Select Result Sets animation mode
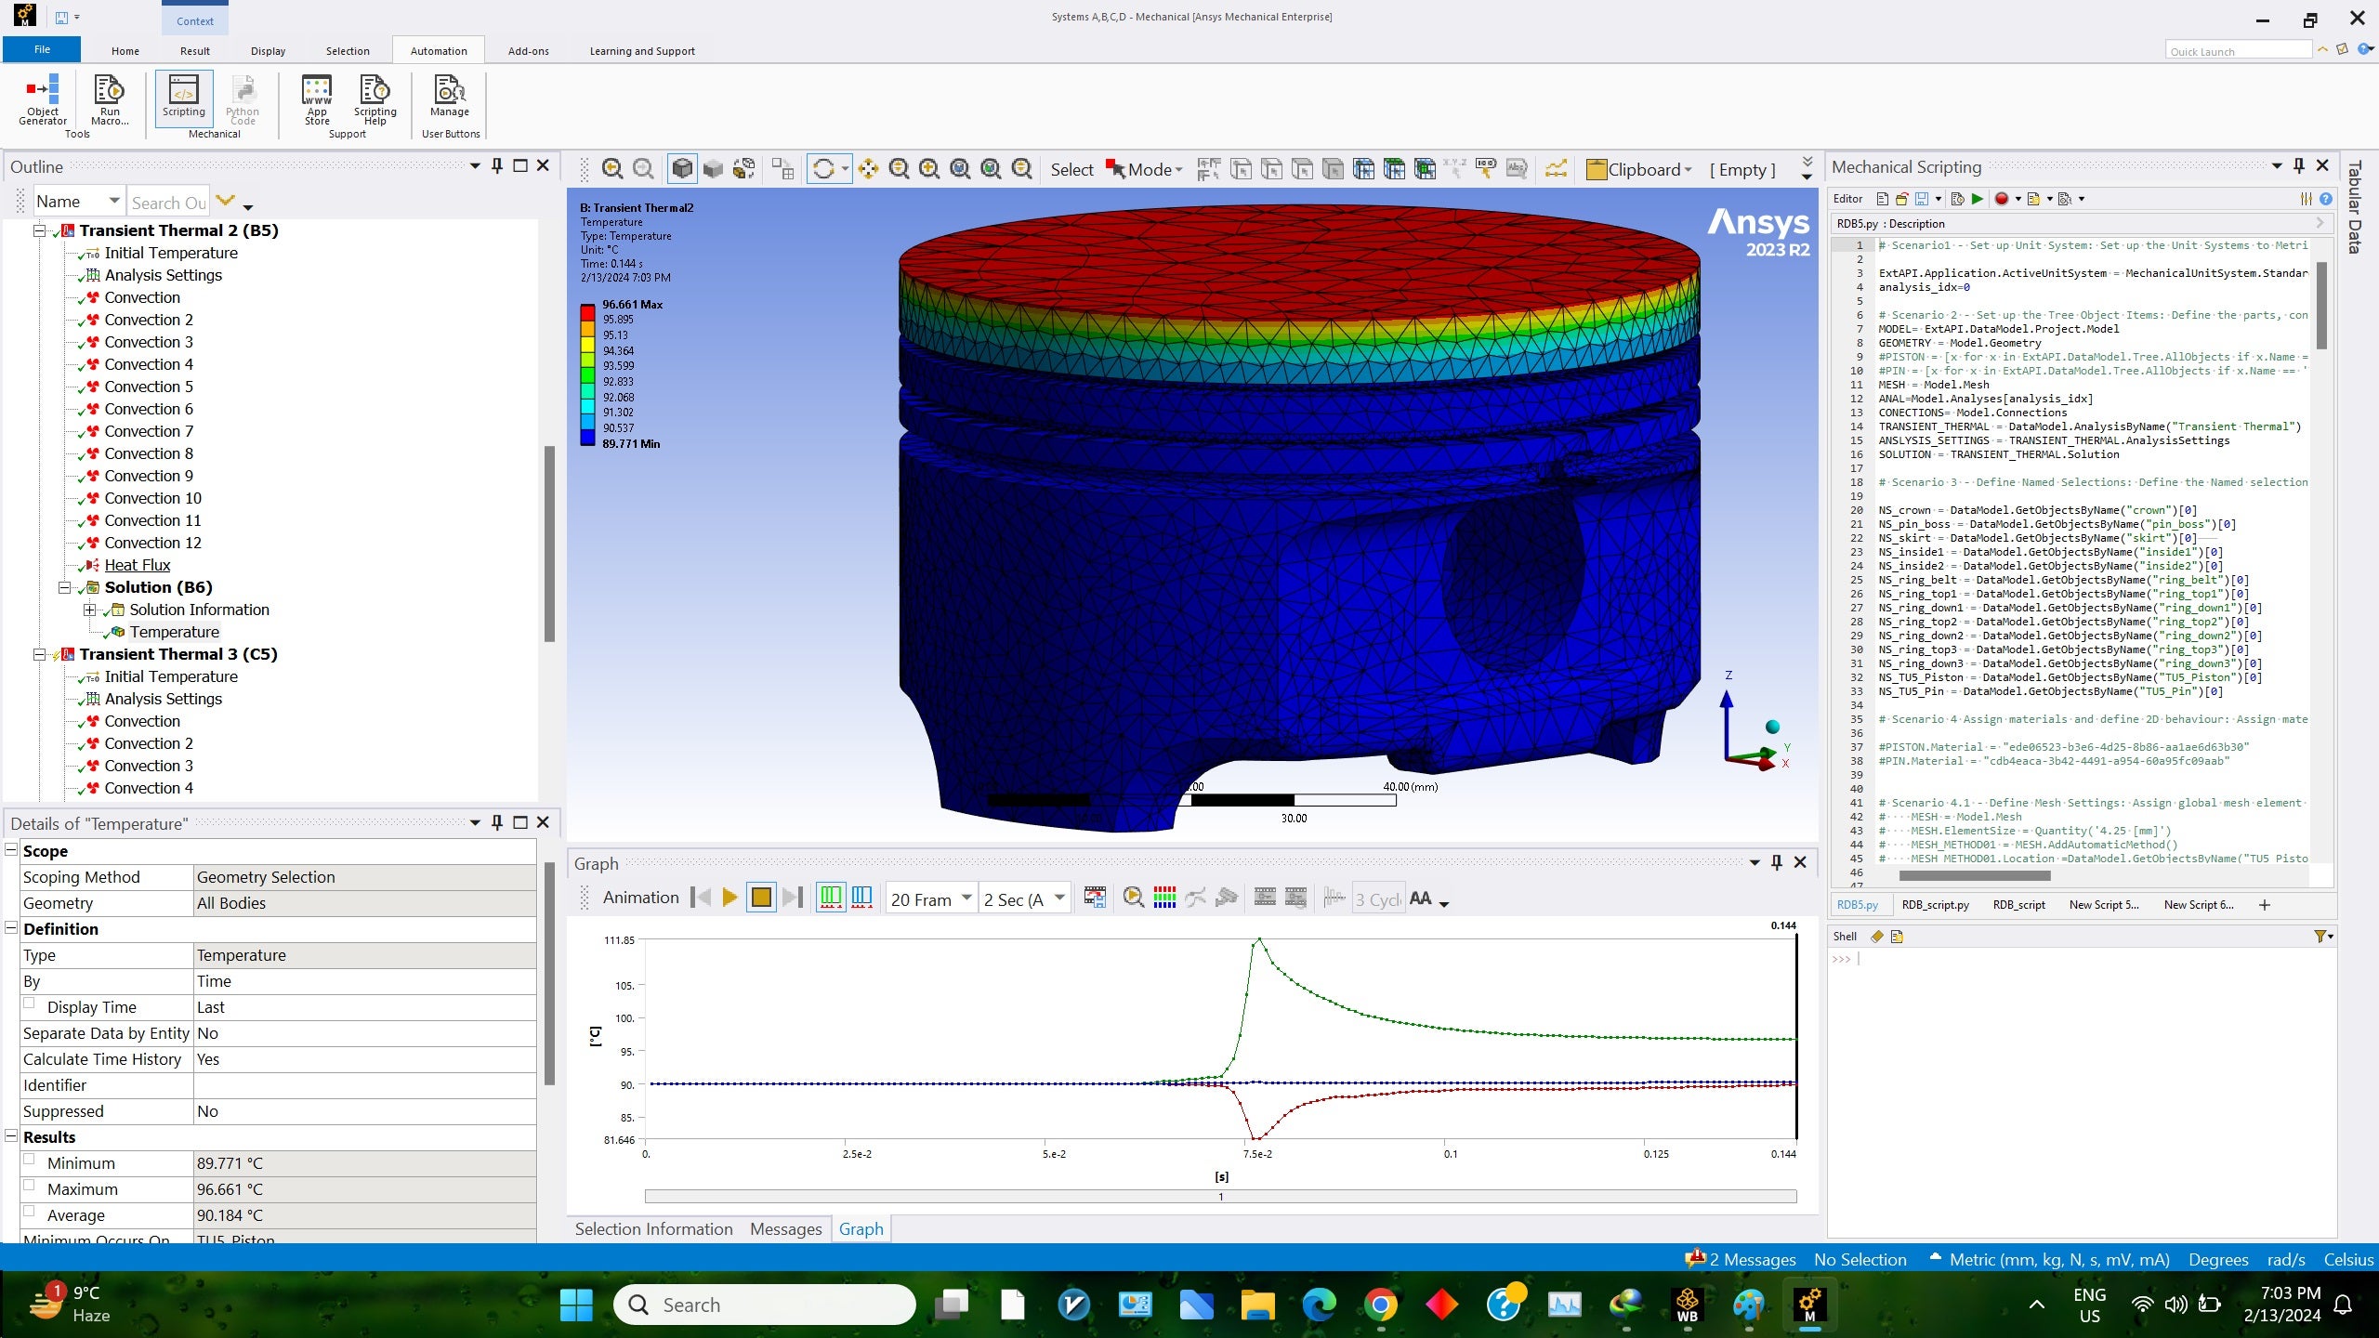The image size is (2379, 1338). [x=861, y=898]
